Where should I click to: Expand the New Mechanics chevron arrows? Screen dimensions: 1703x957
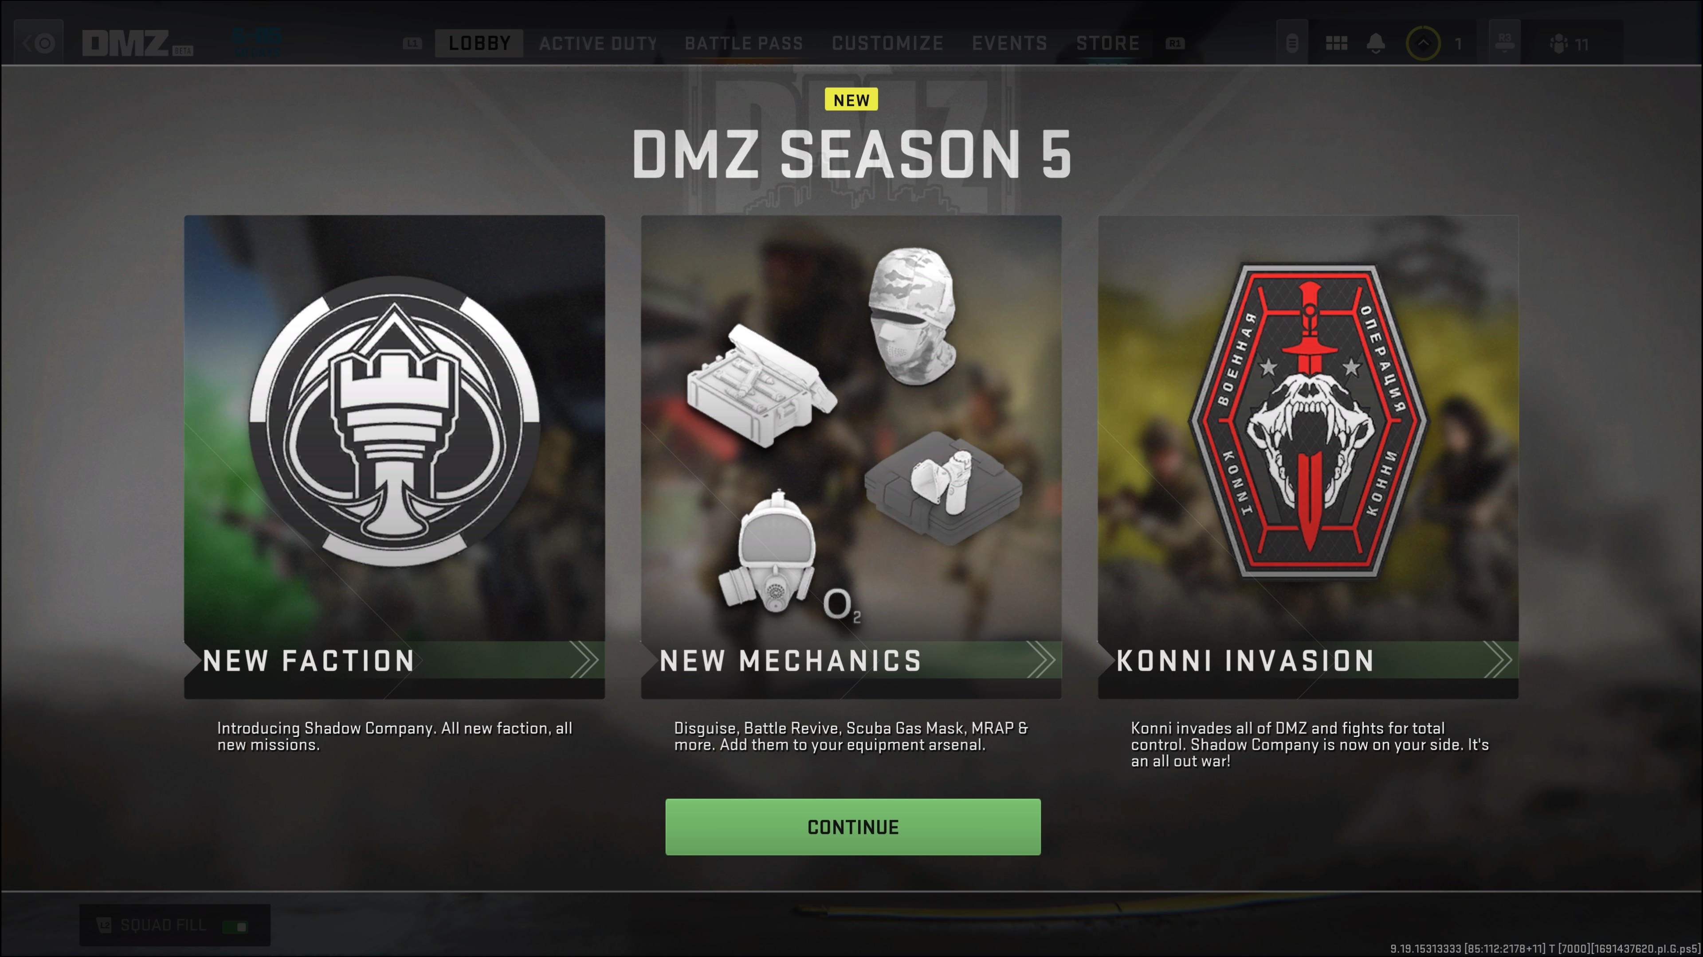(1041, 660)
